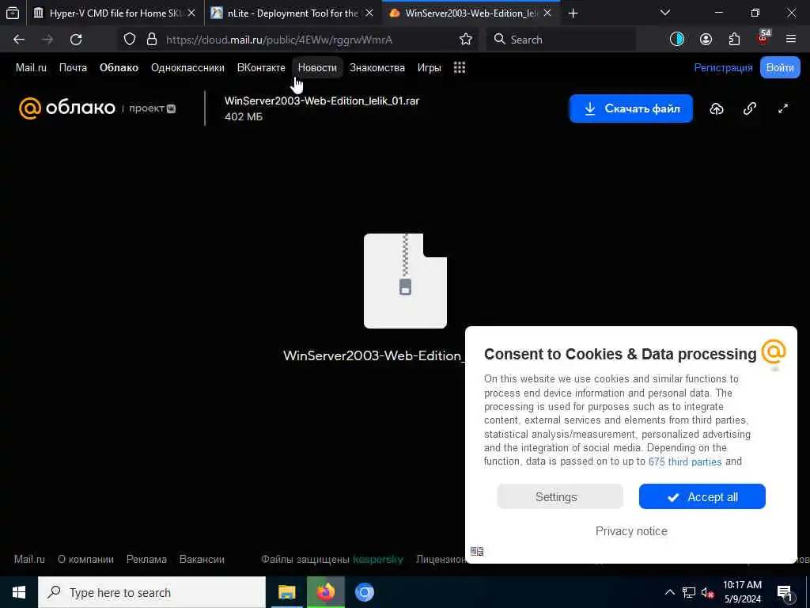This screenshot has height=608, width=810.
Task: Close the WinServer2003 tab
Action: point(547,13)
